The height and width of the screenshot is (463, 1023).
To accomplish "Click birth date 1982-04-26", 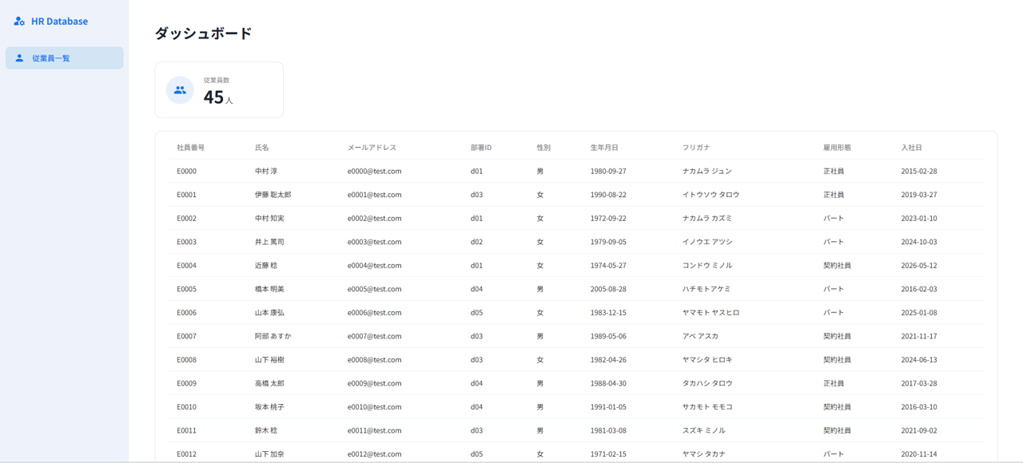I will pyautogui.click(x=608, y=360).
